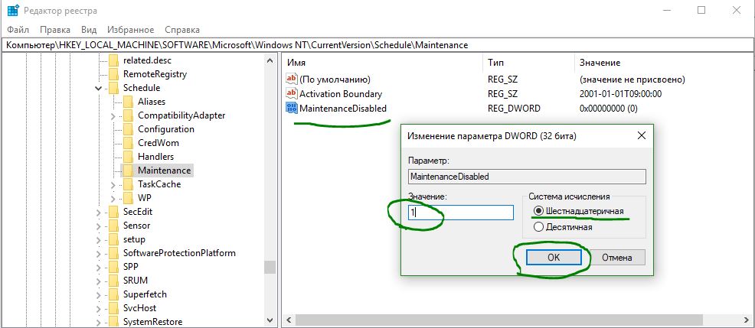Click the 0x00000000 (0) value cell
This screenshot has width=755, height=328.
pos(609,109)
